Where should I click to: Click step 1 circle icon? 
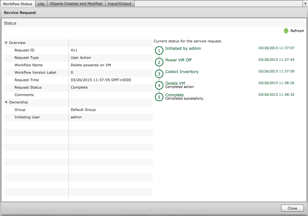tap(159, 50)
